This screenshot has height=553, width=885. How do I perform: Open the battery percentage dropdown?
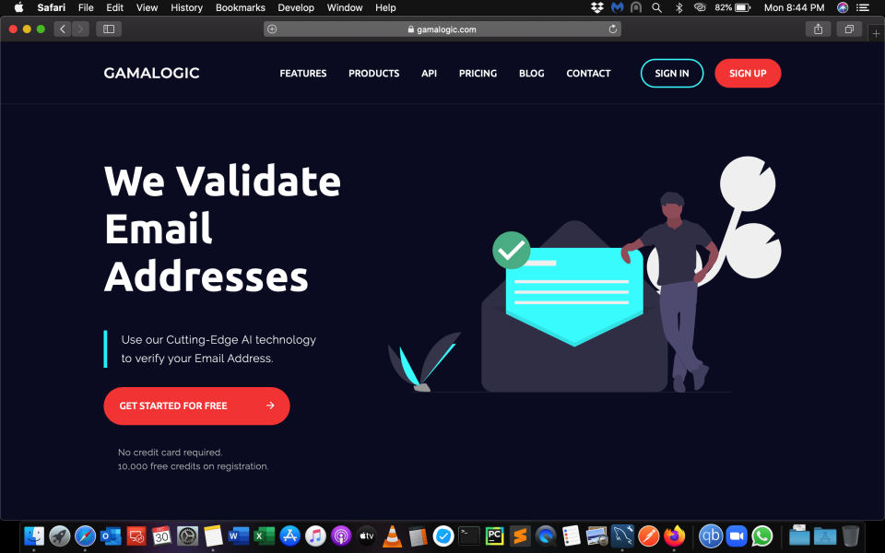pyautogui.click(x=727, y=7)
